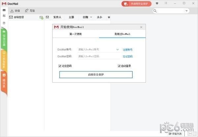
Task: Click the star column header icon
Action: click(109, 17)
